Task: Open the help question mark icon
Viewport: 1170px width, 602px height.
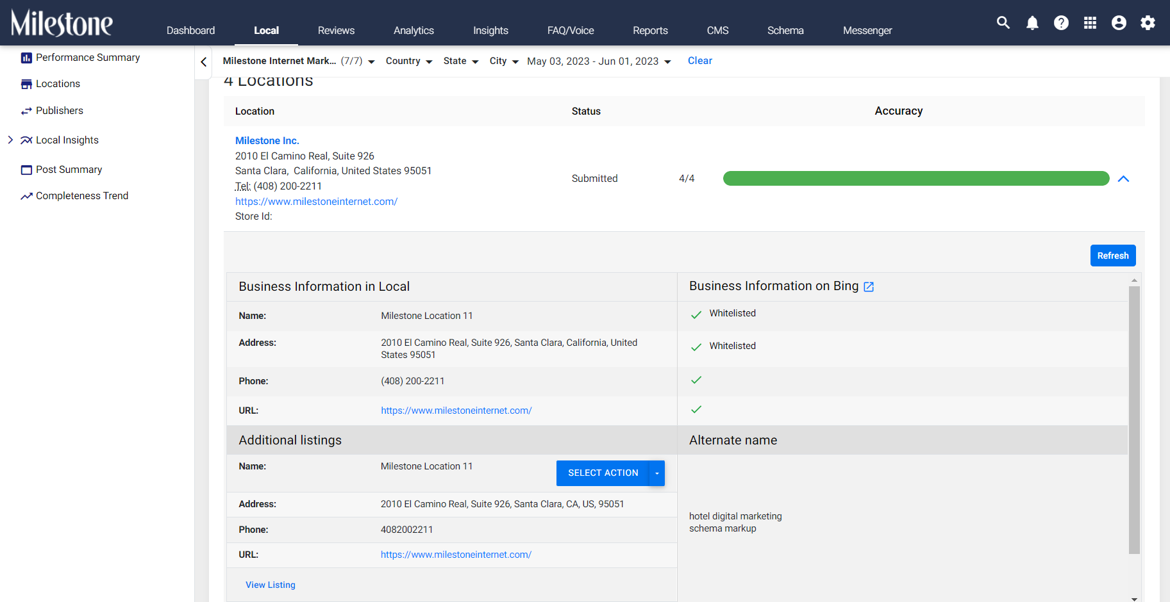Action: [1061, 23]
